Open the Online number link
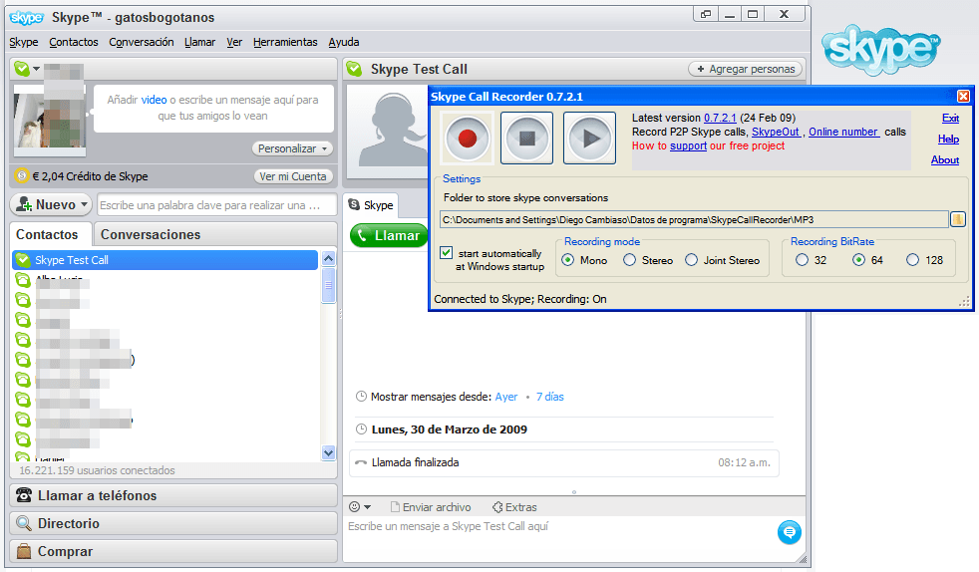 point(843,132)
